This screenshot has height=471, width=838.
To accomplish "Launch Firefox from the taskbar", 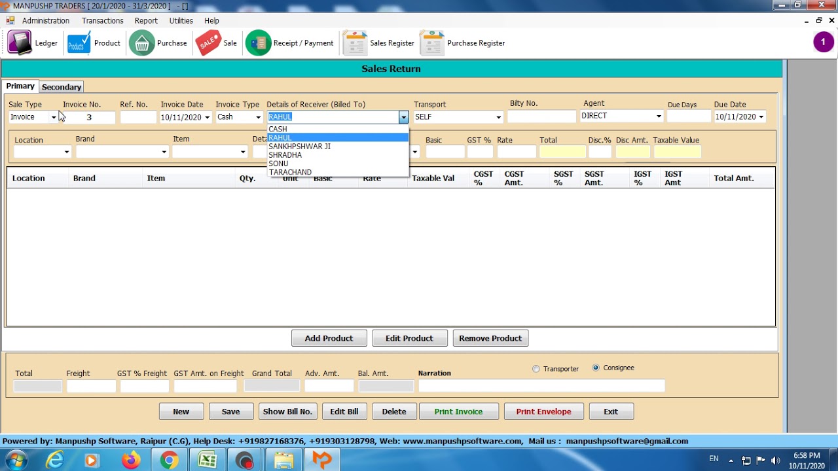I will coord(131,461).
